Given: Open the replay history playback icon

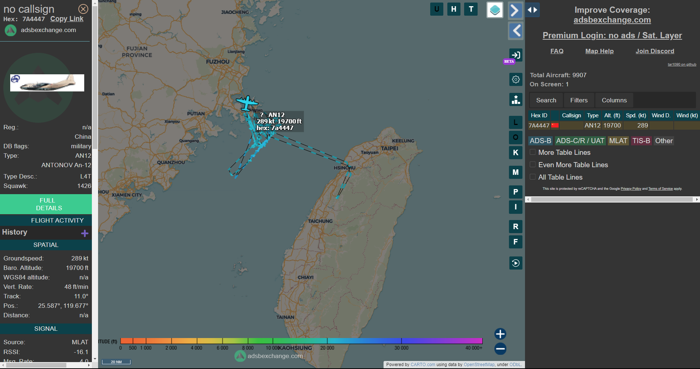Looking at the screenshot, I should [516, 263].
